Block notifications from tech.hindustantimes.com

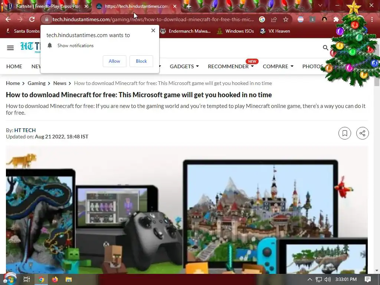(141, 61)
